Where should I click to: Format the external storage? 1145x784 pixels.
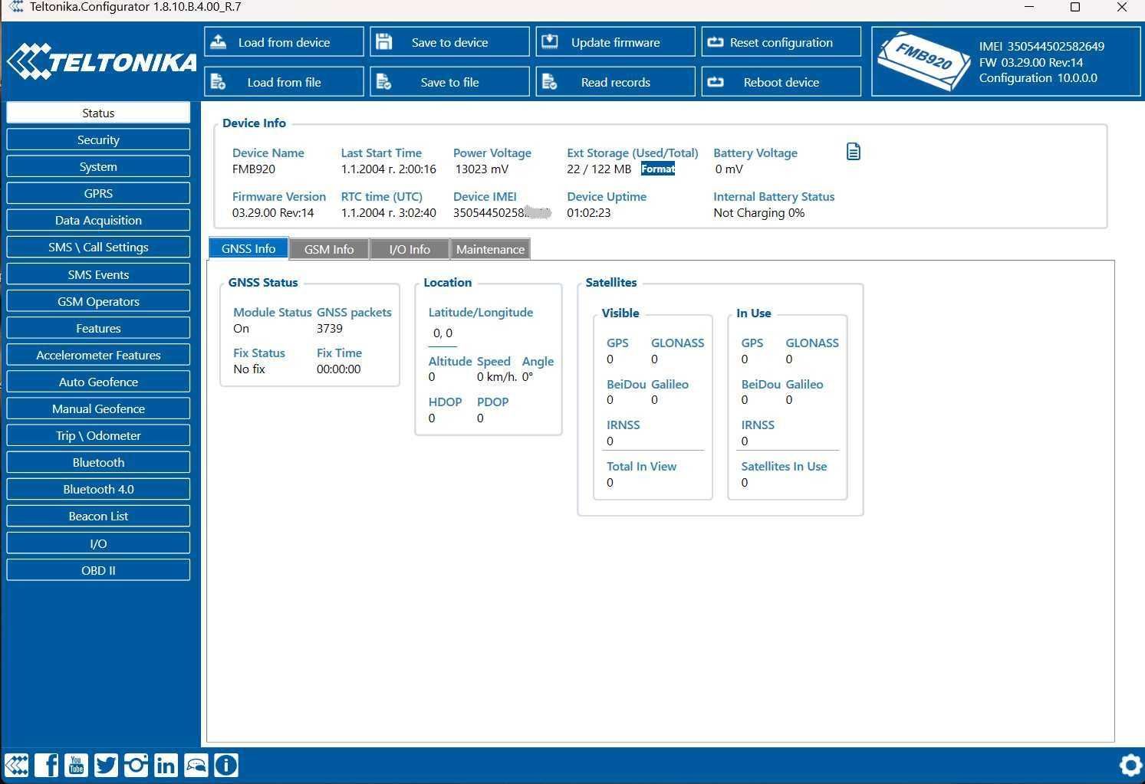coord(658,169)
